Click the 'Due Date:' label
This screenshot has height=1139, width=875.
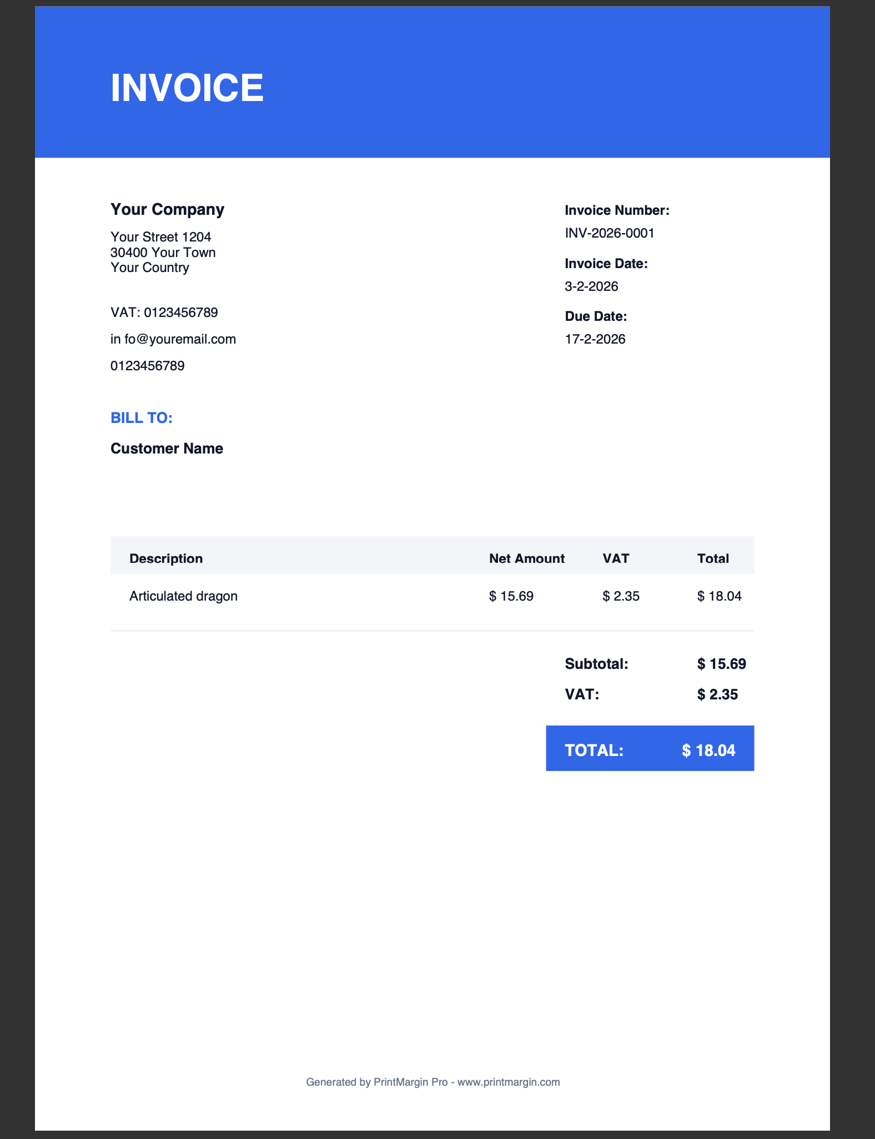(596, 316)
